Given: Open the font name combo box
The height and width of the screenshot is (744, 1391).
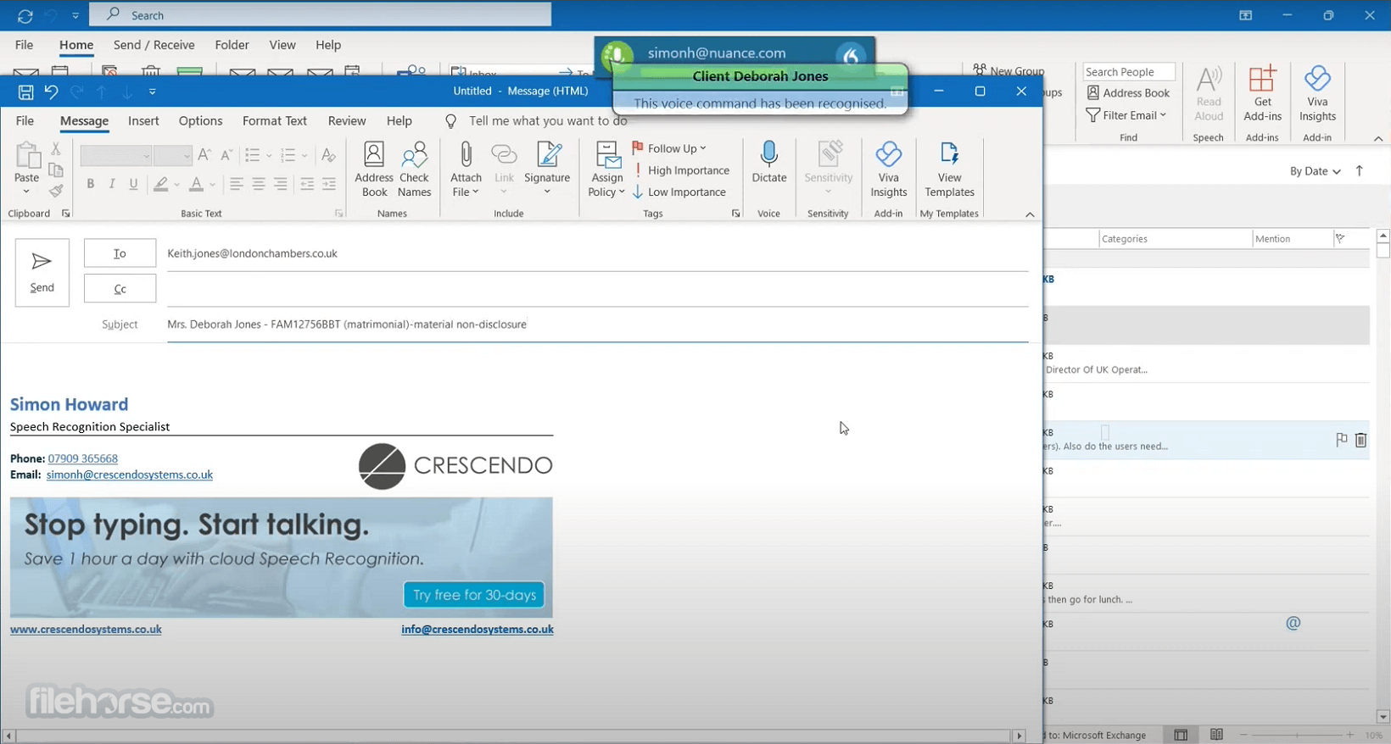Looking at the screenshot, I should click(115, 156).
